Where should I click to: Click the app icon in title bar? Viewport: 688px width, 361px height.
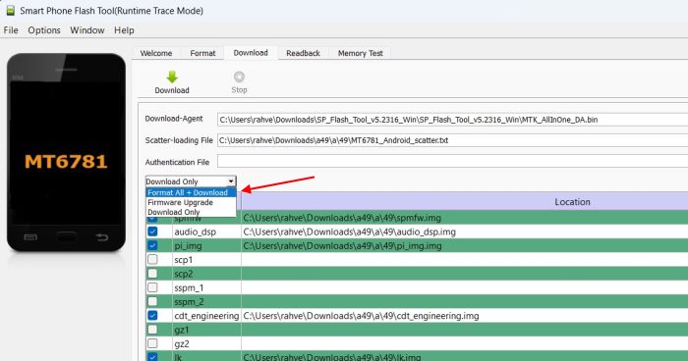point(10,11)
